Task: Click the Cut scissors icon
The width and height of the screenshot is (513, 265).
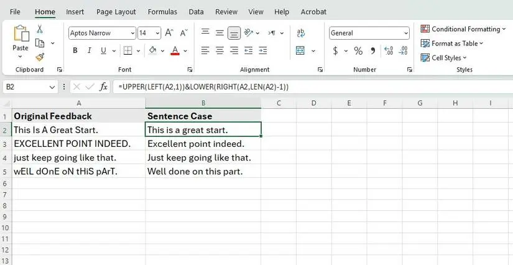Action: [40, 29]
